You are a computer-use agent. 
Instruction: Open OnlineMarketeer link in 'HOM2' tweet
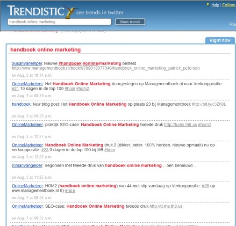[x=27, y=186]
